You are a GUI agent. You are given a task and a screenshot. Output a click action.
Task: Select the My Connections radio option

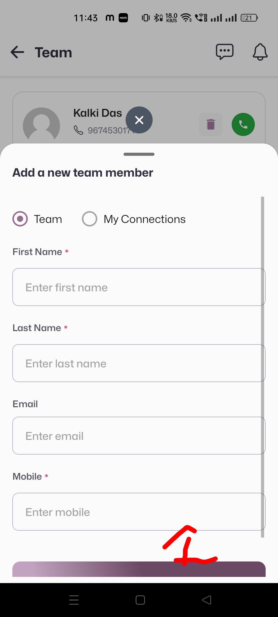(90, 219)
